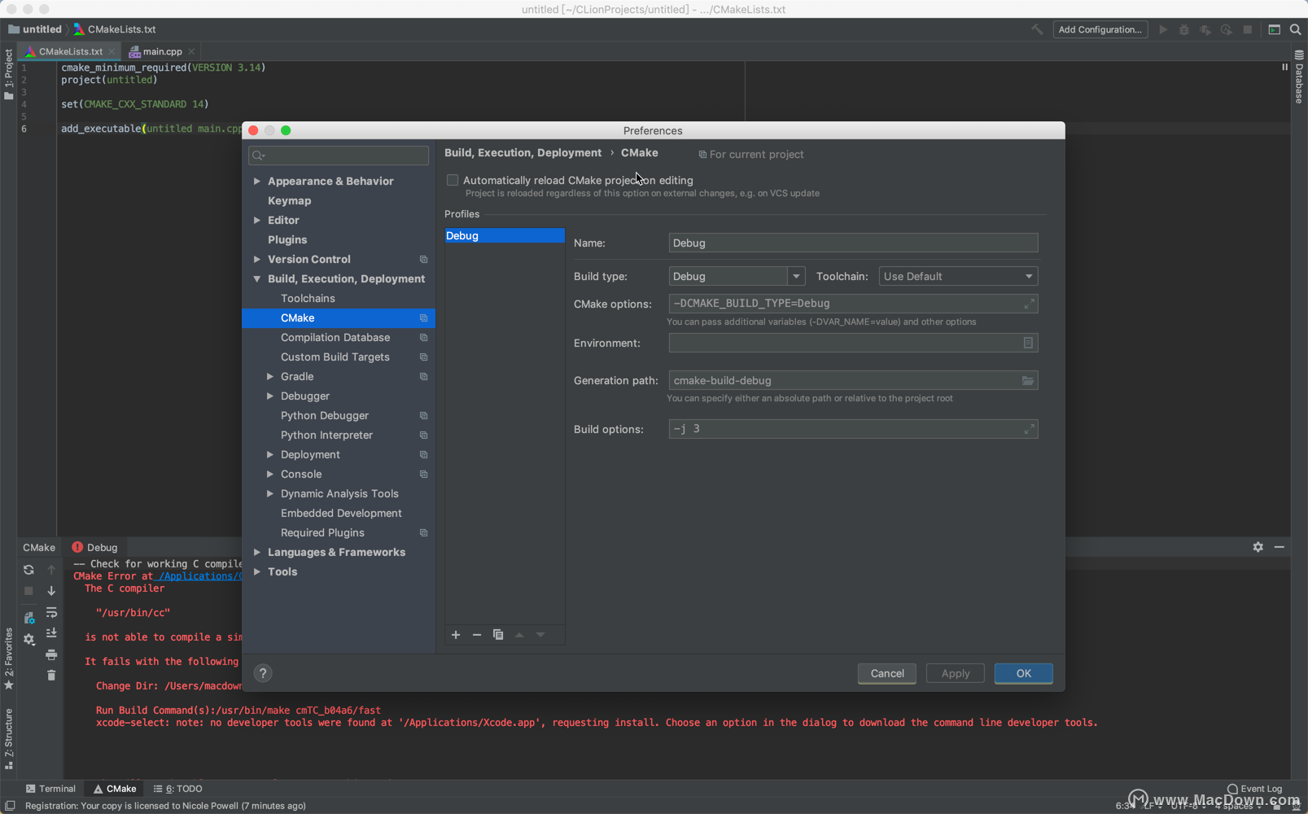Reload CMake project icon in CMake panel

click(x=28, y=570)
